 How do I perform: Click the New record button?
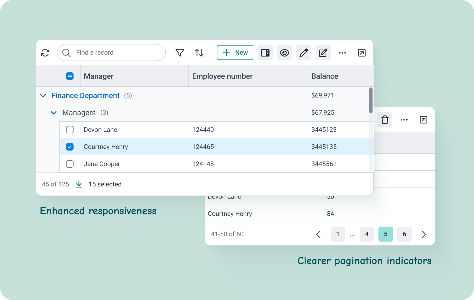(235, 53)
